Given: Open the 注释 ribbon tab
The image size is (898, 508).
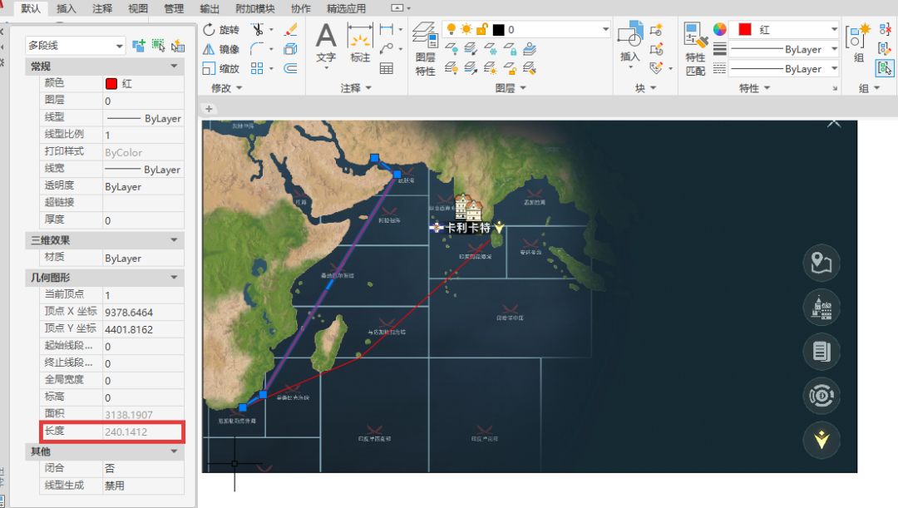Looking at the screenshot, I should (x=102, y=8).
